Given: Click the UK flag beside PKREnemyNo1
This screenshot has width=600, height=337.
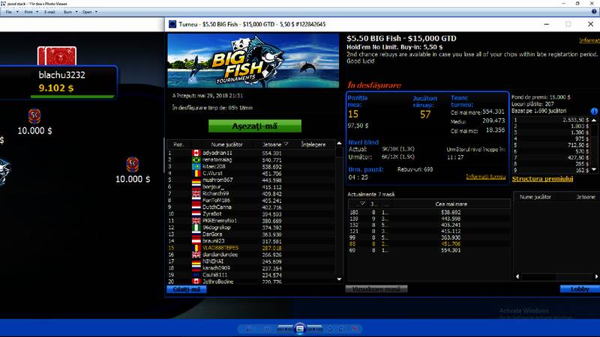Looking at the screenshot, I should click(x=196, y=221).
